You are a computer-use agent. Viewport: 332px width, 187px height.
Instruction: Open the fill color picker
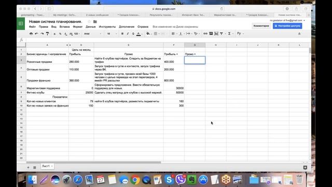pos(148,34)
